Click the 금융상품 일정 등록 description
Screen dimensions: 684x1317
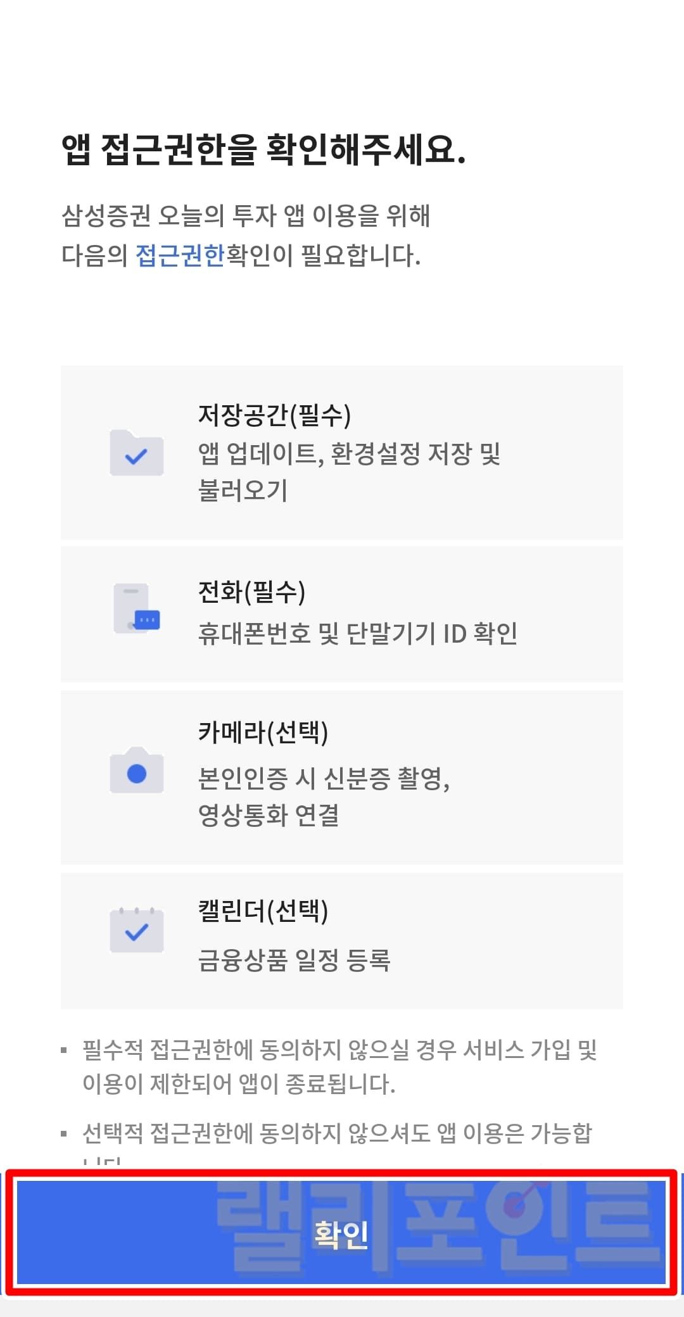click(294, 960)
